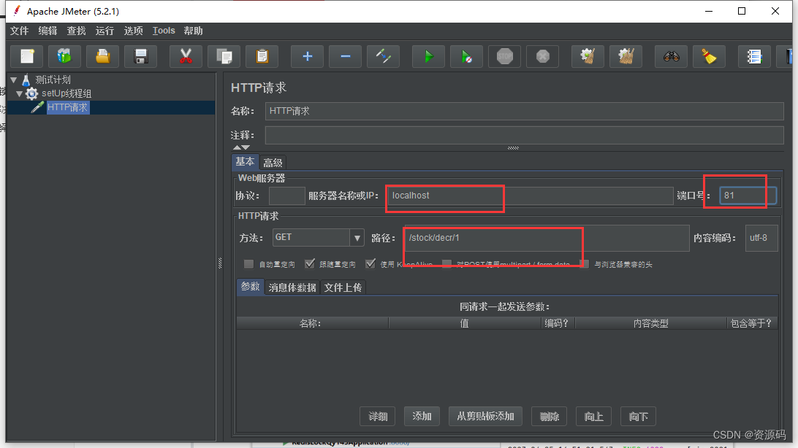798x448 pixels.
Task: Toggle the auto-redirect checkbox
Action: click(248, 263)
